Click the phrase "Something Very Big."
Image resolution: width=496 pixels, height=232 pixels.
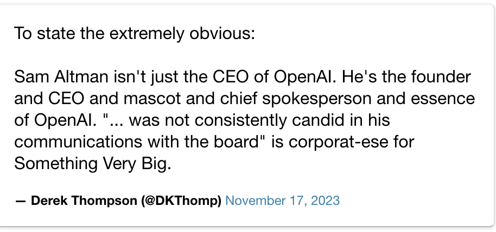pos(93,164)
